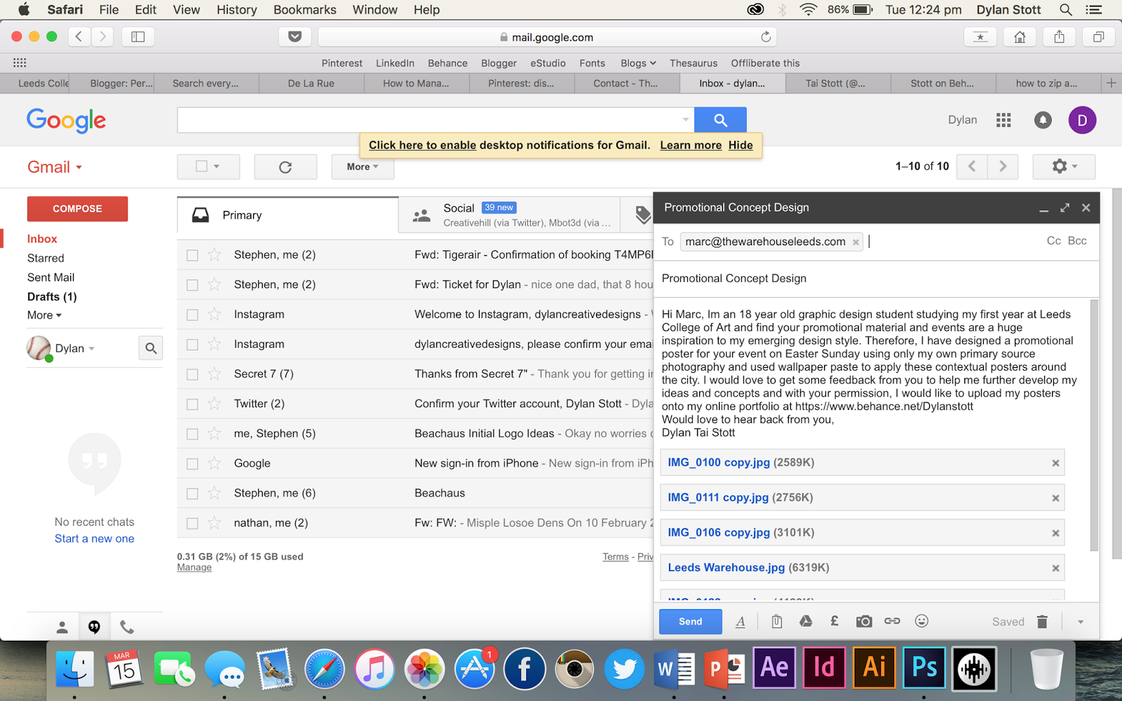Attach files using the paperclip icon
The image size is (1122, 701).
tap(777, 621)
